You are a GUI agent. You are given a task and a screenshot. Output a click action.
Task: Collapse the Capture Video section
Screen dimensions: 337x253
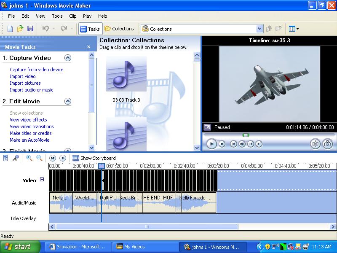point(68,58)
